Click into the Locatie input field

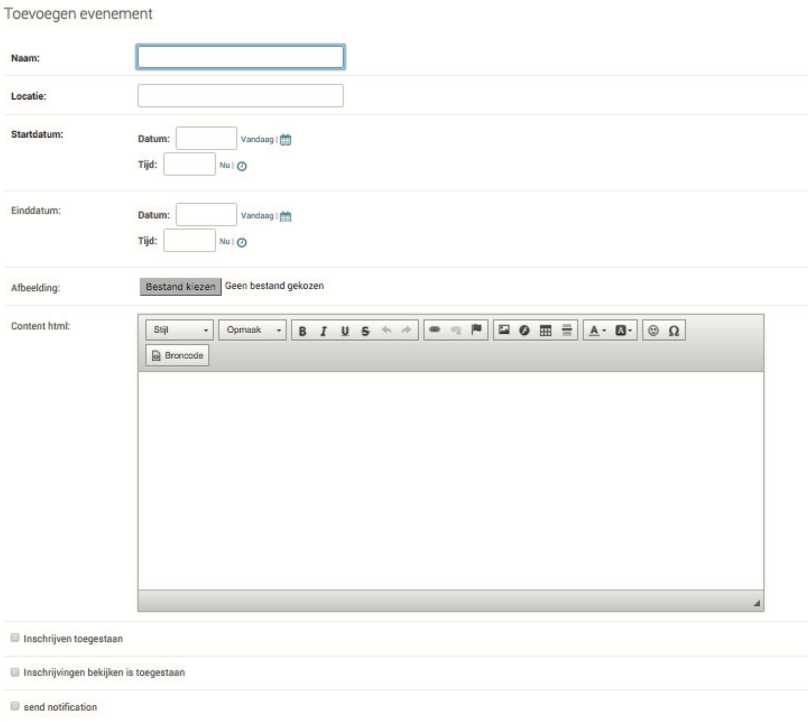pyautogui.click(x=240, y=96)
